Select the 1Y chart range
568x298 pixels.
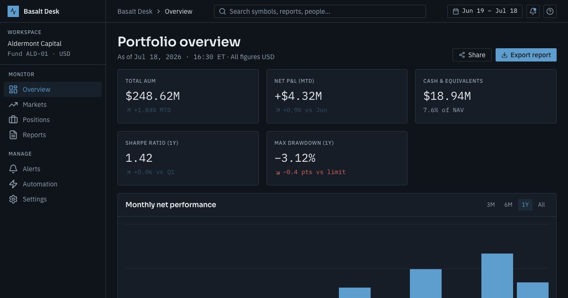[x=525, y=205]
